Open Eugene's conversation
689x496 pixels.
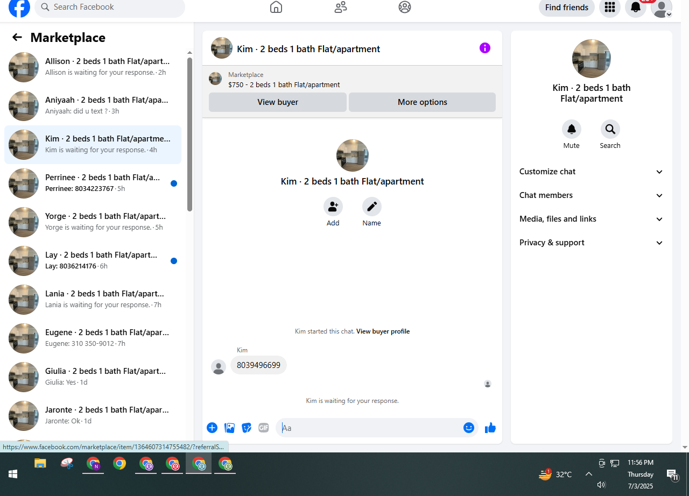93,338
